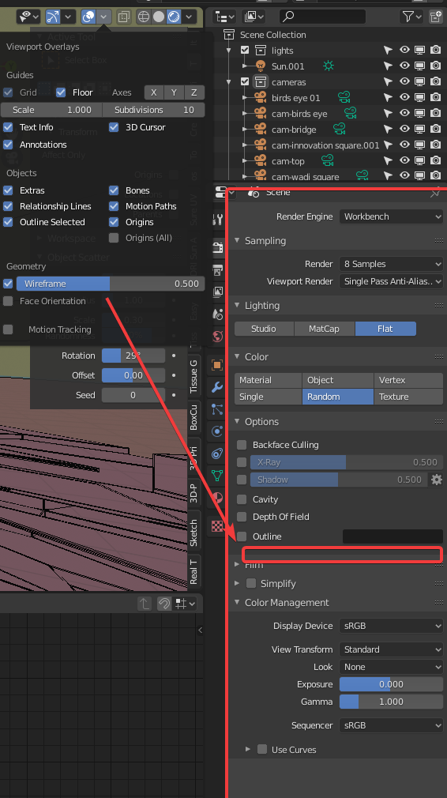This screenshot has height=798, width=447.
Task: Disable the Floor overlay checkbox
Action: pyautogui.click(x=61, y=92)
